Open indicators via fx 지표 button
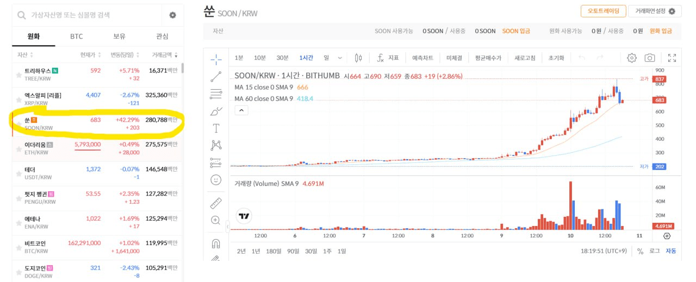The image size is (696, 282). click(x=388, y=58)
